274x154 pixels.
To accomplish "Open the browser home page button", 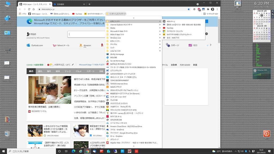I will [33, 9].
